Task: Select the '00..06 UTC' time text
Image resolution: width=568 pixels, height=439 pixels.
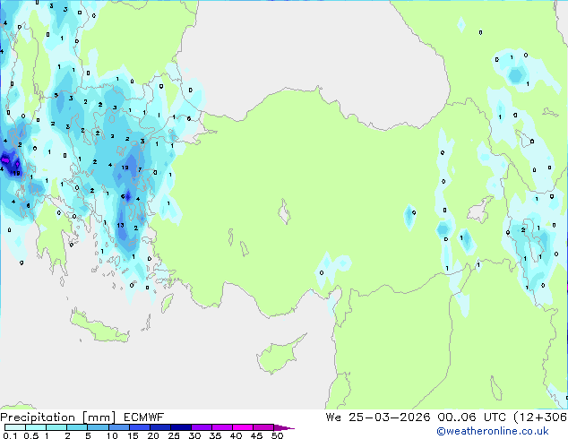Action: click(471, 417)
